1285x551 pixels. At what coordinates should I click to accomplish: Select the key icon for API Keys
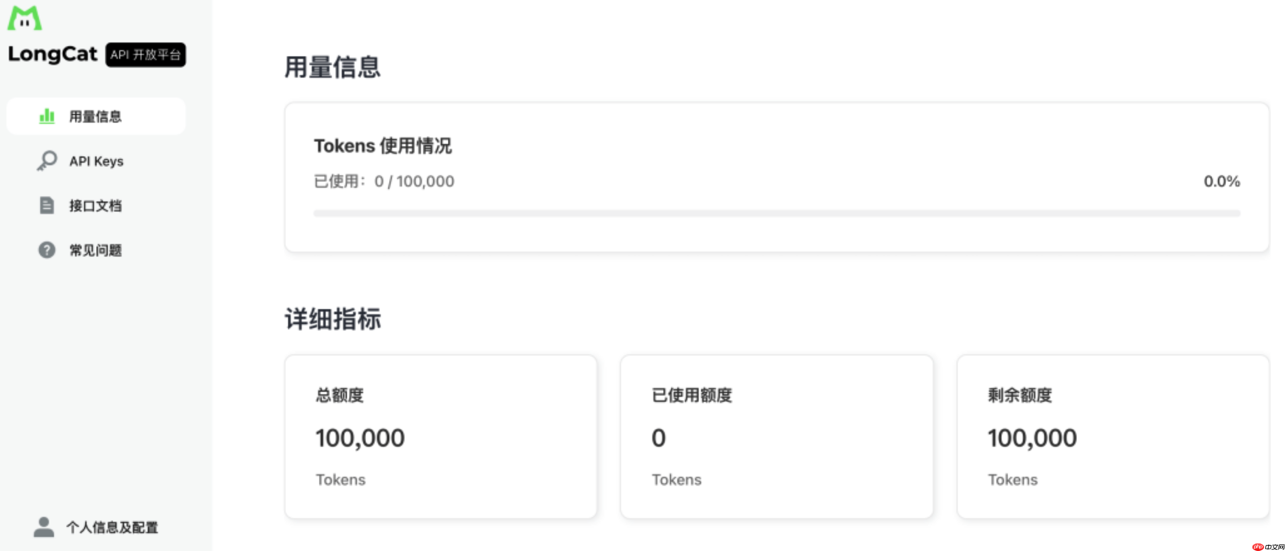click(46, 160)
